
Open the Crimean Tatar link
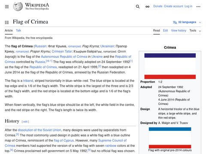click(62, 51)
